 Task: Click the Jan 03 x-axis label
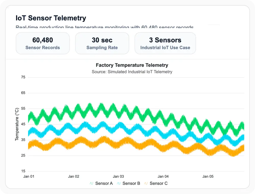118,176
